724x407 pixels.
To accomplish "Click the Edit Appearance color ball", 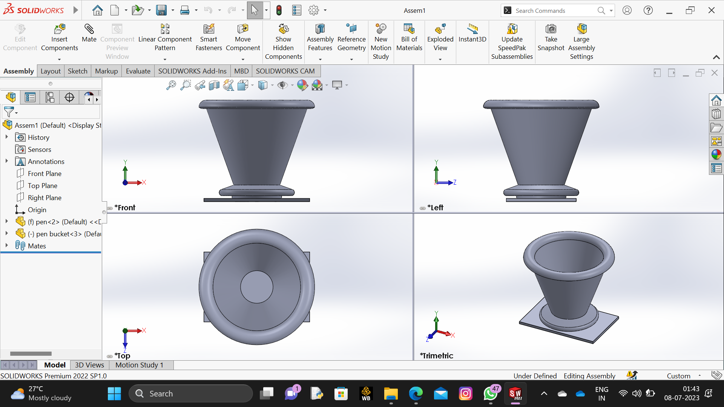I will tap(302, 85).
